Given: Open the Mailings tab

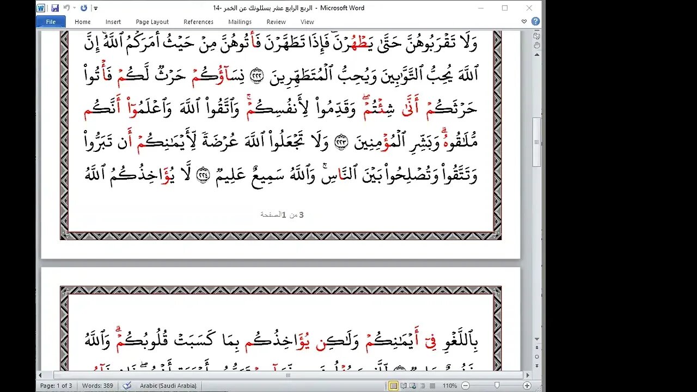Looking at the screenshot, I should click(x=240, y=22).
